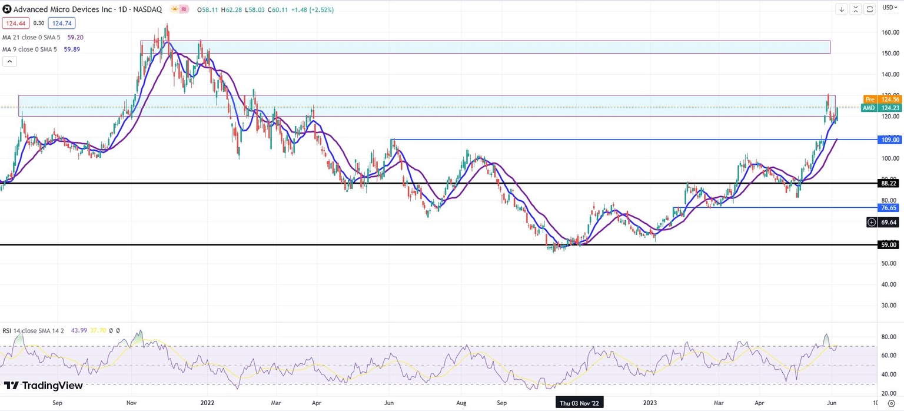Open the TradingView logo link
The image size is (904, 411).
click(x=43, y=386)
